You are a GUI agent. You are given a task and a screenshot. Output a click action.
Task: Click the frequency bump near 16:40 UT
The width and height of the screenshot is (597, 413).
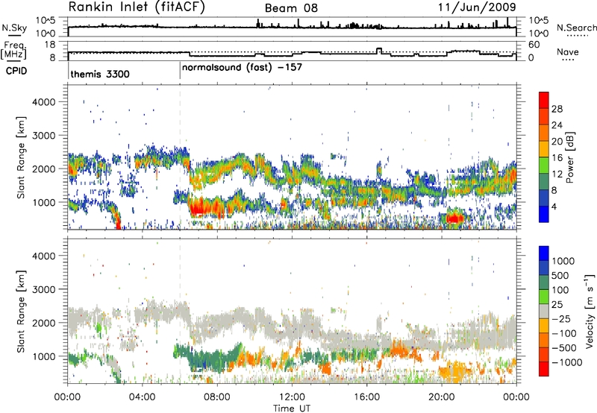[378, 50]
